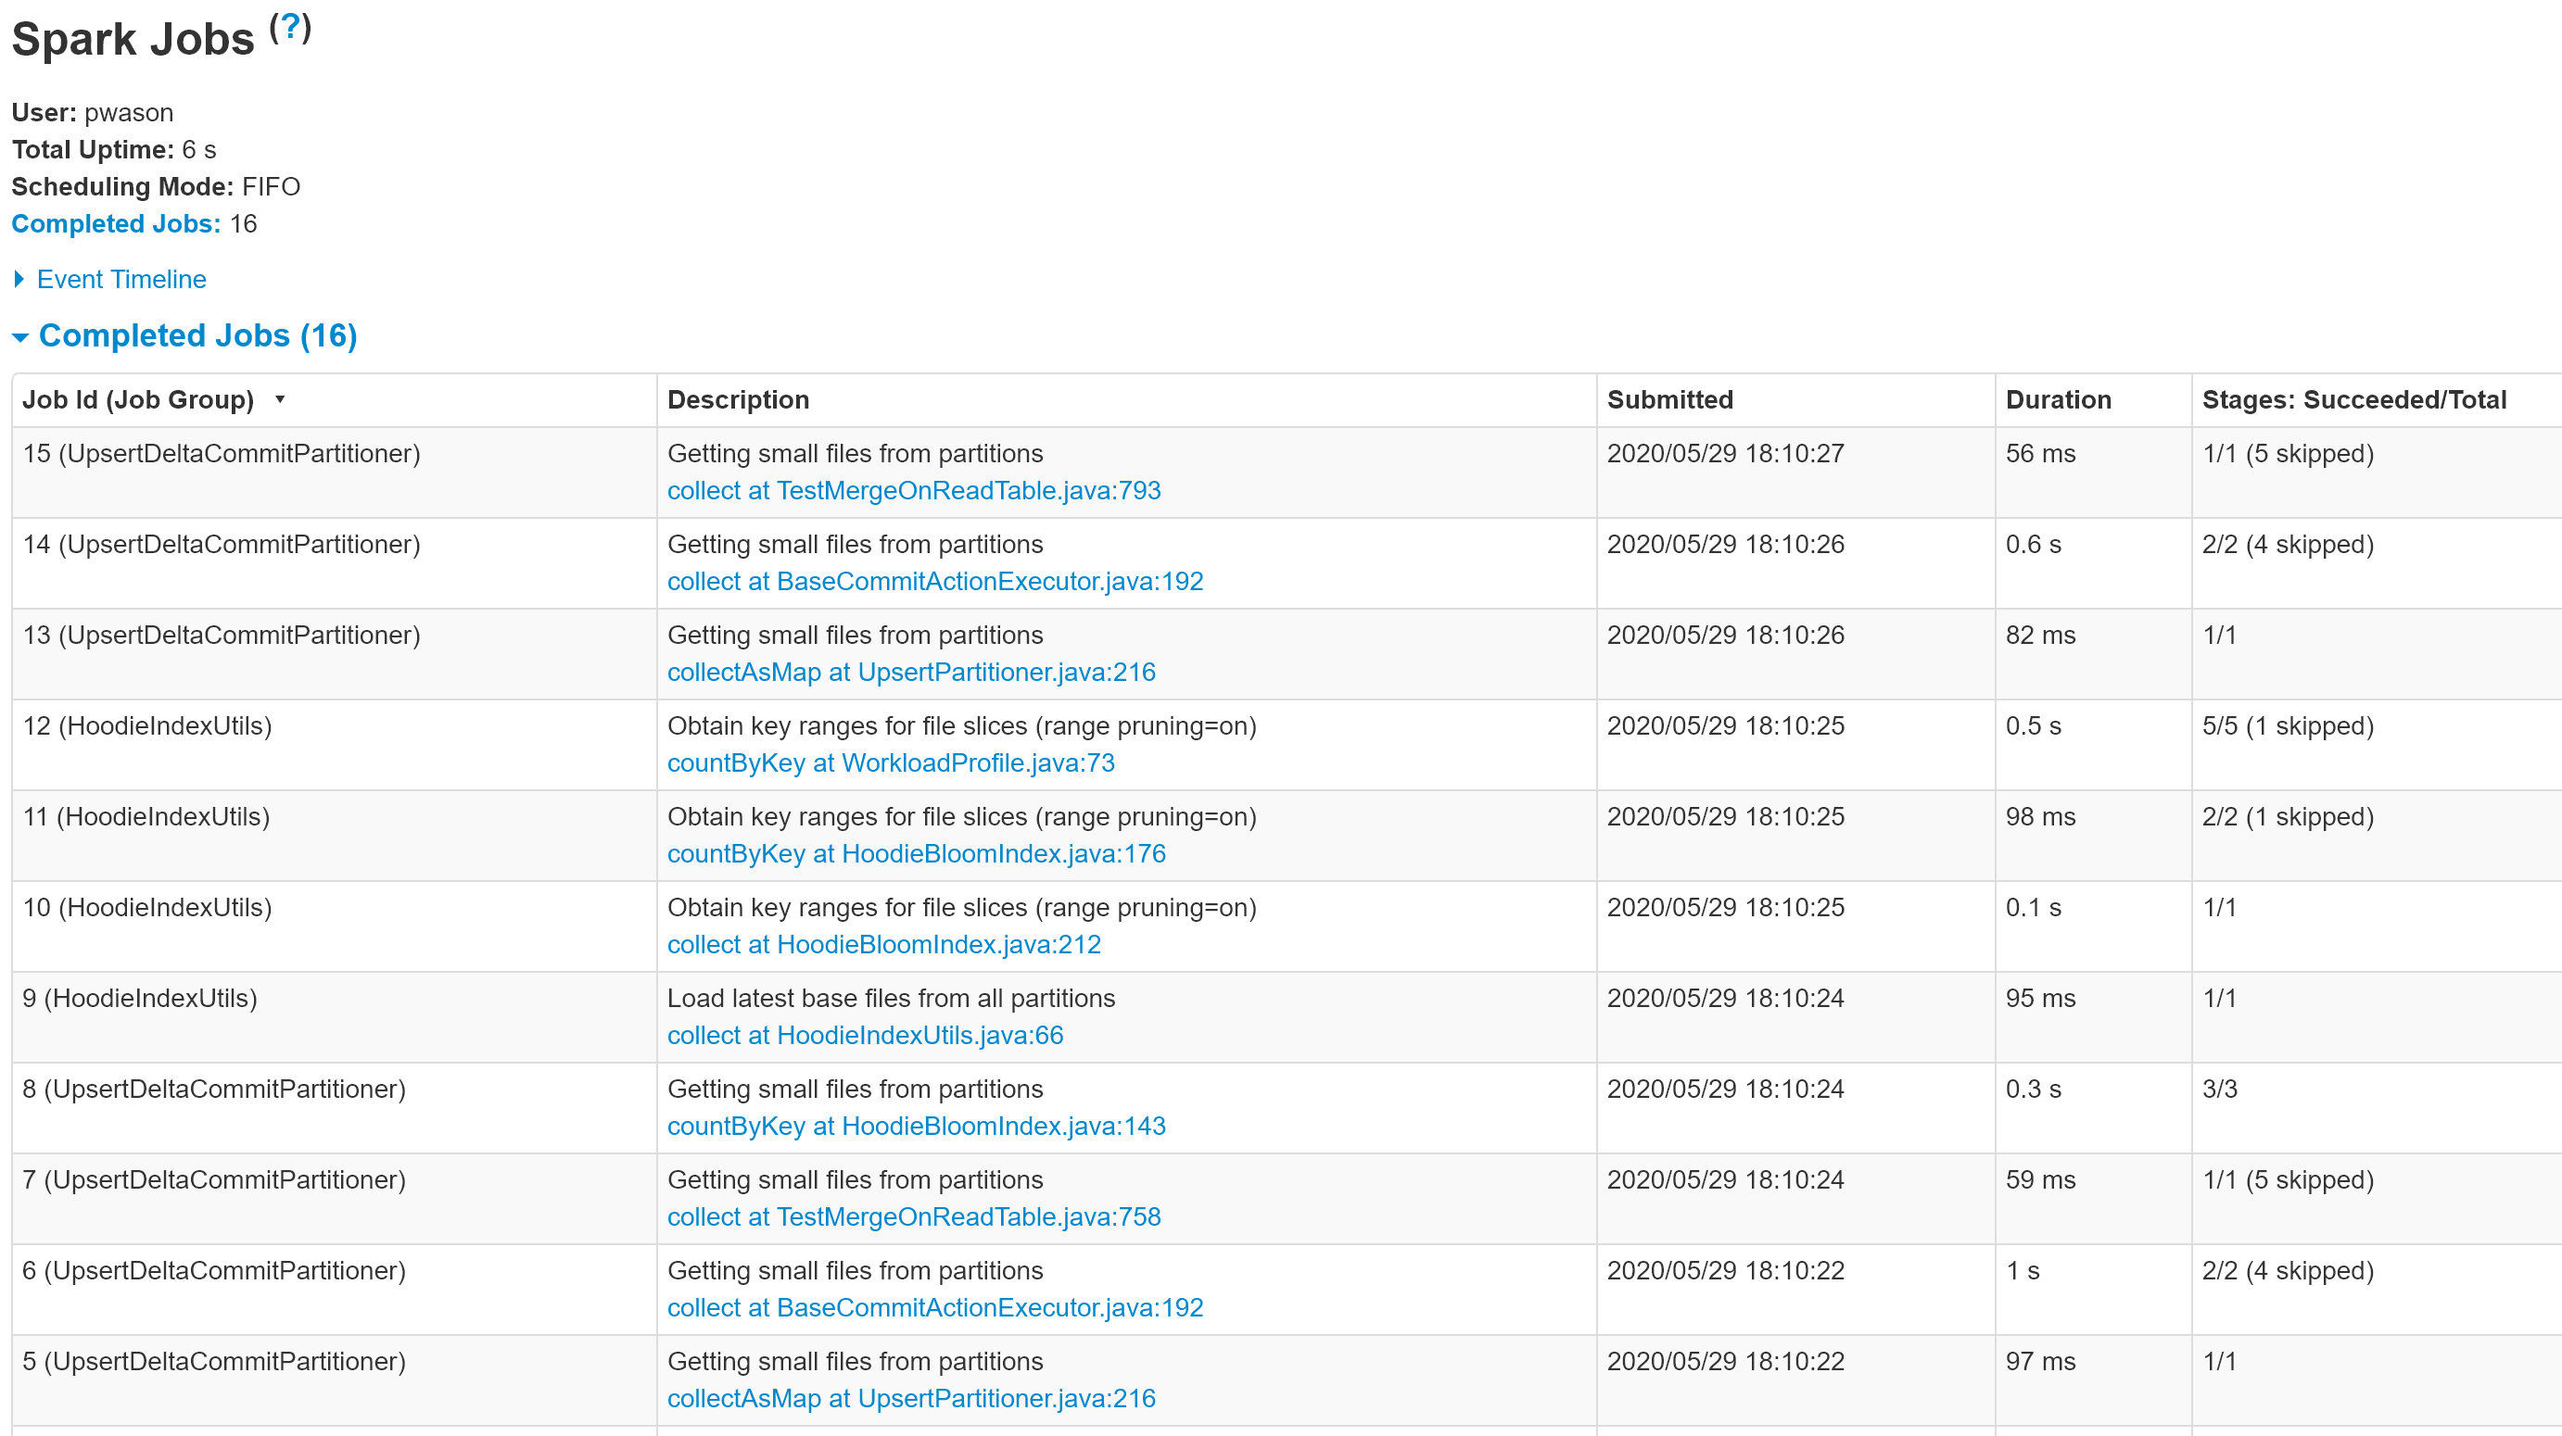This screenshot has width=2562, height=1436.
Task: Open job 14 BaseCommitActionExecutor.java:192 link
Action: [x=934, y=582]
